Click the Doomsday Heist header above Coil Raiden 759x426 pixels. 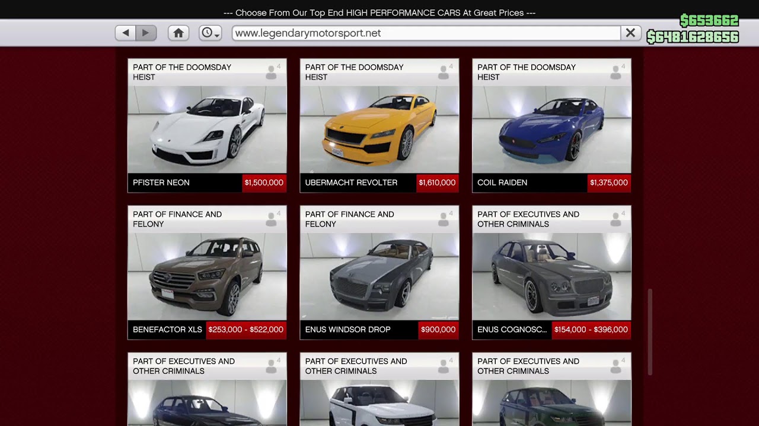tap(527, 72)
